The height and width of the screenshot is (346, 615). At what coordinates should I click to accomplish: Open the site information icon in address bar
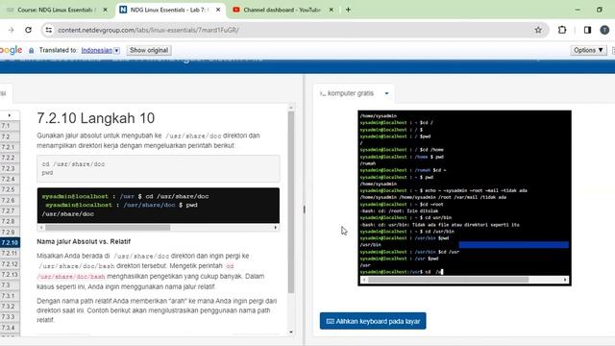[x=49, y=30]
